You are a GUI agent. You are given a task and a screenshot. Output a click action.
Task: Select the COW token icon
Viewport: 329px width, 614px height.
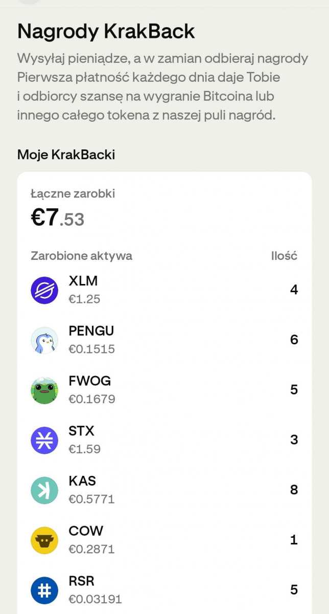click(x=44, y=540)
